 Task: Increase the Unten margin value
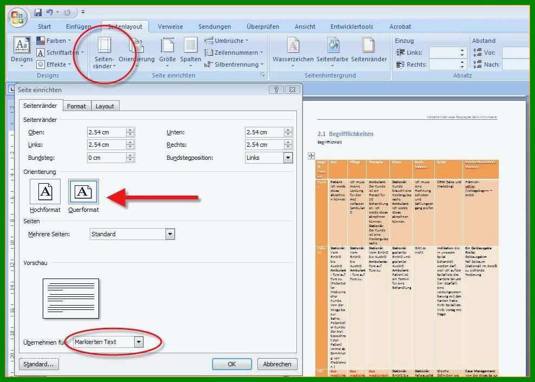point(288,130)
